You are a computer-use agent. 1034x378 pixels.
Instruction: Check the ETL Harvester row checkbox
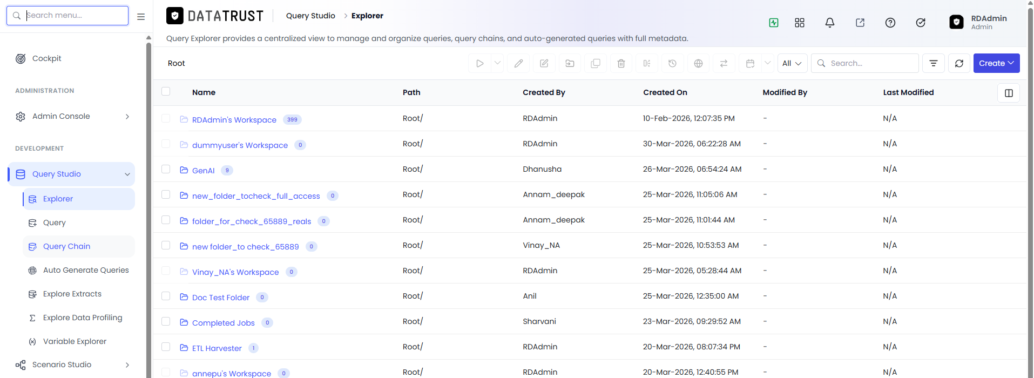coord(166,347)
